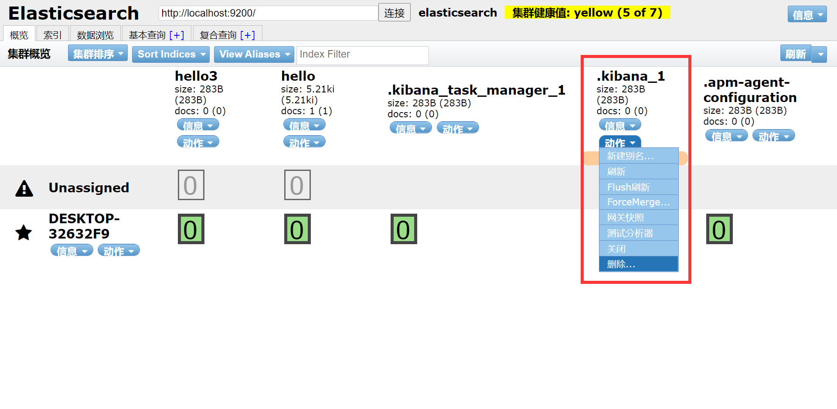Select ForceMerge... menu item
This screenshot has height=409, width=837.
coord(639,202)
